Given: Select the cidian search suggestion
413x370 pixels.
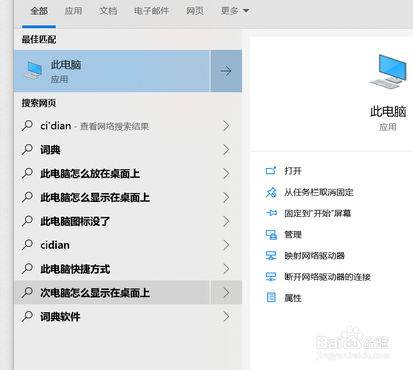Looking at the screenshot, I should click(x=111, y=245).
